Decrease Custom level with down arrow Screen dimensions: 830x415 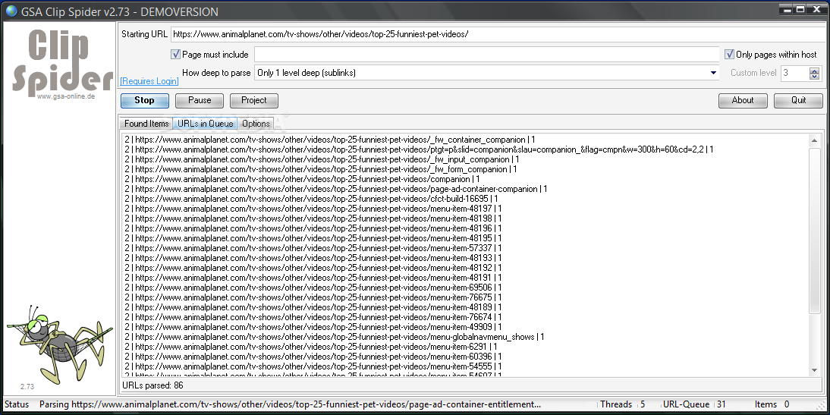click(x=814, y=76)
